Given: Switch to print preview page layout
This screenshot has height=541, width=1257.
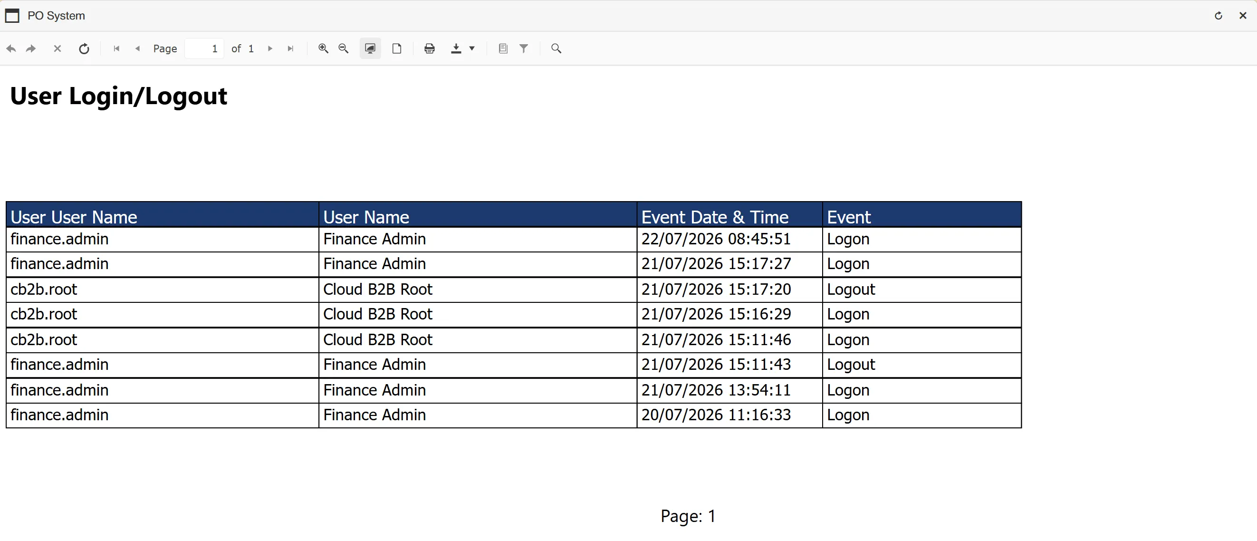Looking at the screenshot, I should [397, 48].
